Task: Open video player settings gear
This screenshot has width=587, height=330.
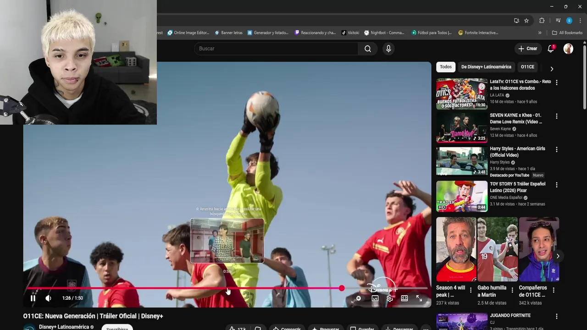Action: pos(389,298)
